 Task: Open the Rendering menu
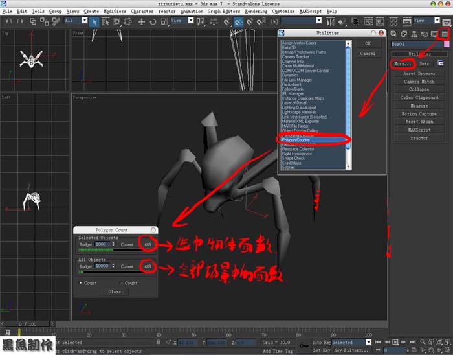pos(256,11)
